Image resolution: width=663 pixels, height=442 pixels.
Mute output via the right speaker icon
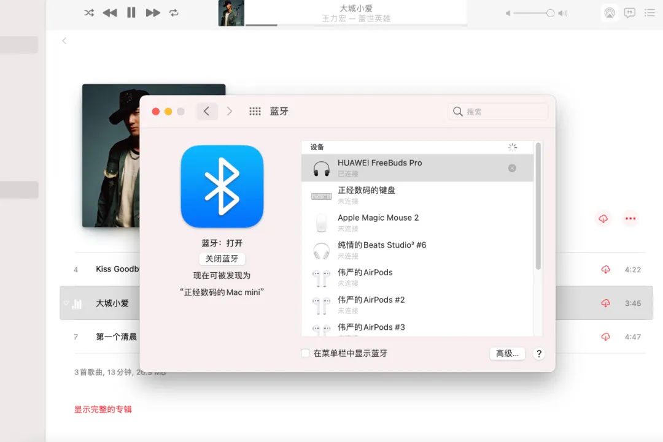pos(562,12)
